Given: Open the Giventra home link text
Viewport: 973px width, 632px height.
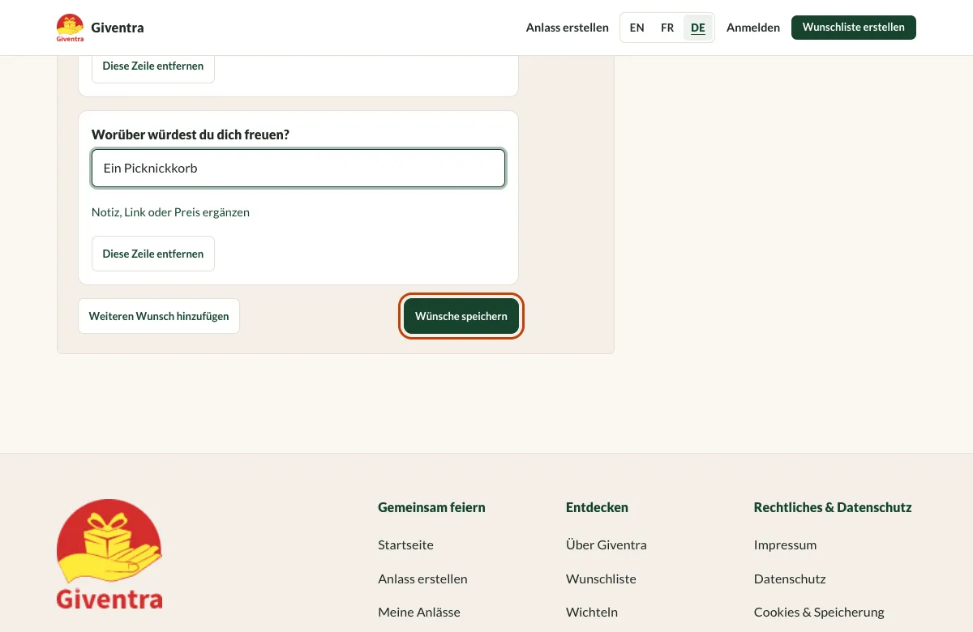Looking at the screenshot, I should pyautogui.click(x=118, y=28).
